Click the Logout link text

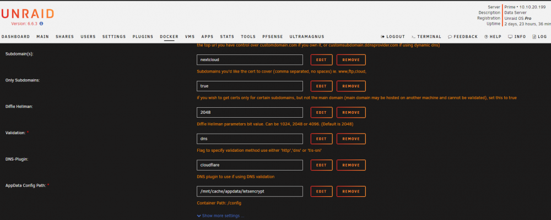point(396,36)
